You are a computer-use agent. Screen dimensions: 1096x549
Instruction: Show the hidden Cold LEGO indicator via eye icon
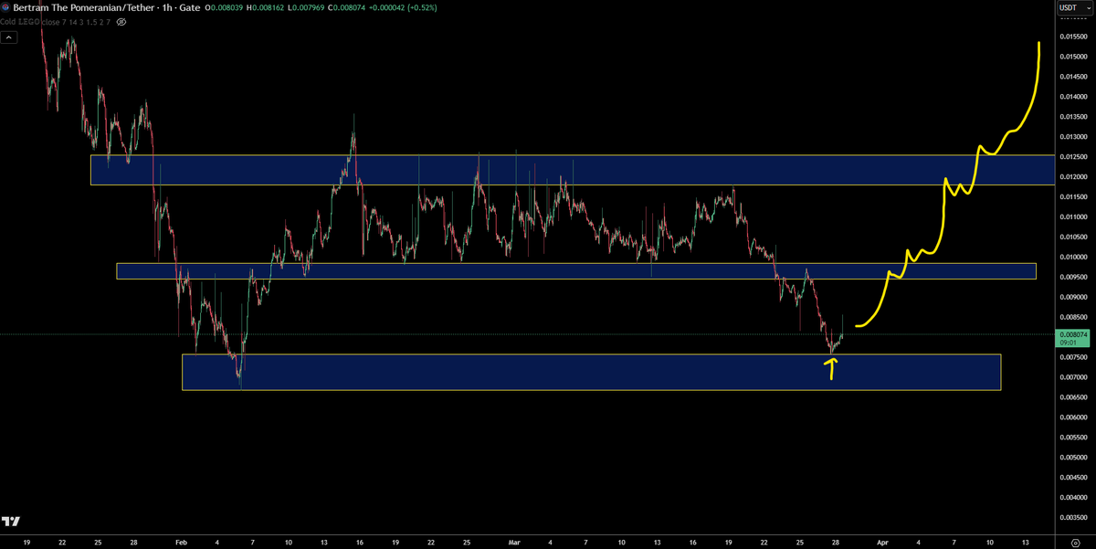pyautogui.click(x=121, y=21)
